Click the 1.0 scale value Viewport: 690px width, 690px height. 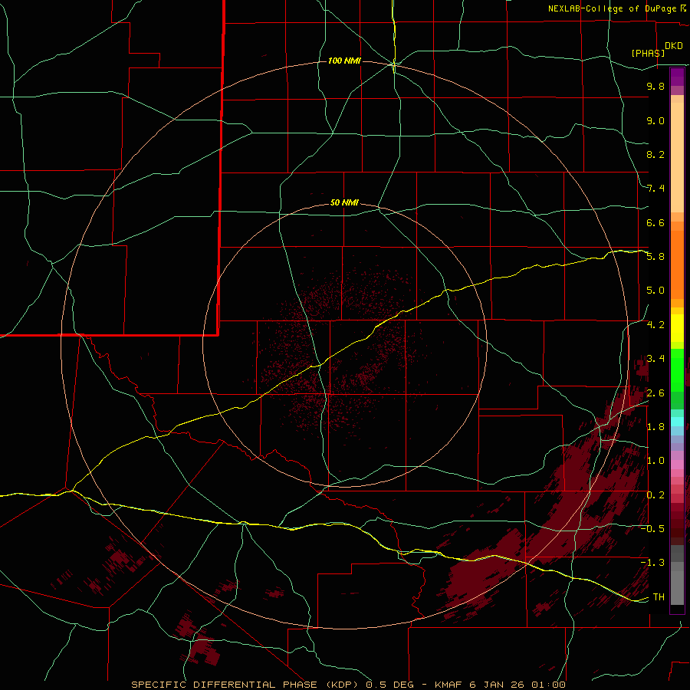coord(655,461)
